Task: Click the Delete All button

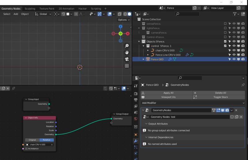Action: [219, 93]
